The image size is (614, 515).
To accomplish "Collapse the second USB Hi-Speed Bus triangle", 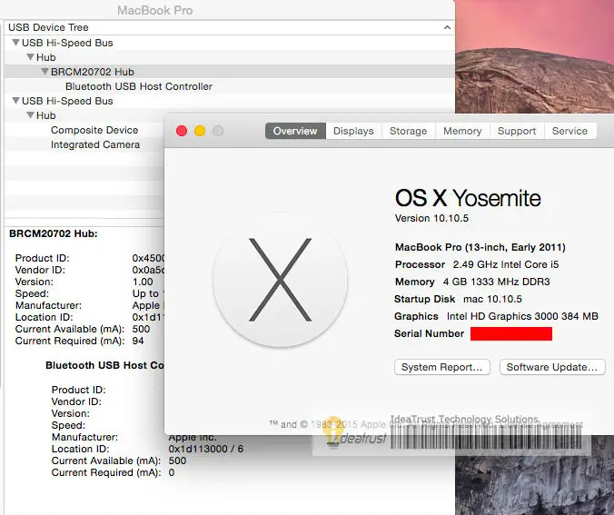I will 15,101.
